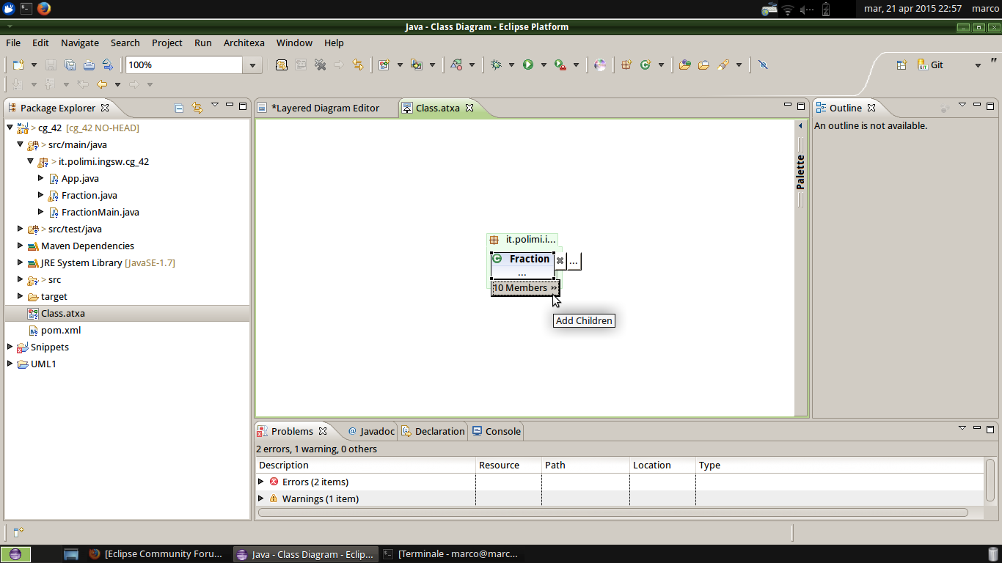This screenshot has width=1002, height=563.
Task: Click the x button beside Fraction class node
Action: pos(560,260)
